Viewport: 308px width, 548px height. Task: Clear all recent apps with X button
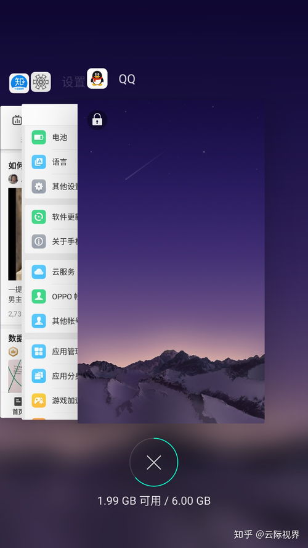pyautogui.click(x=154, y=462)
